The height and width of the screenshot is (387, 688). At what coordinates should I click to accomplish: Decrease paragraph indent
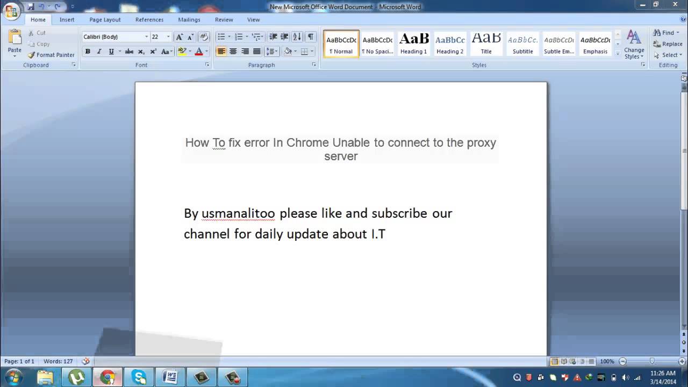(x=273, y=37)
